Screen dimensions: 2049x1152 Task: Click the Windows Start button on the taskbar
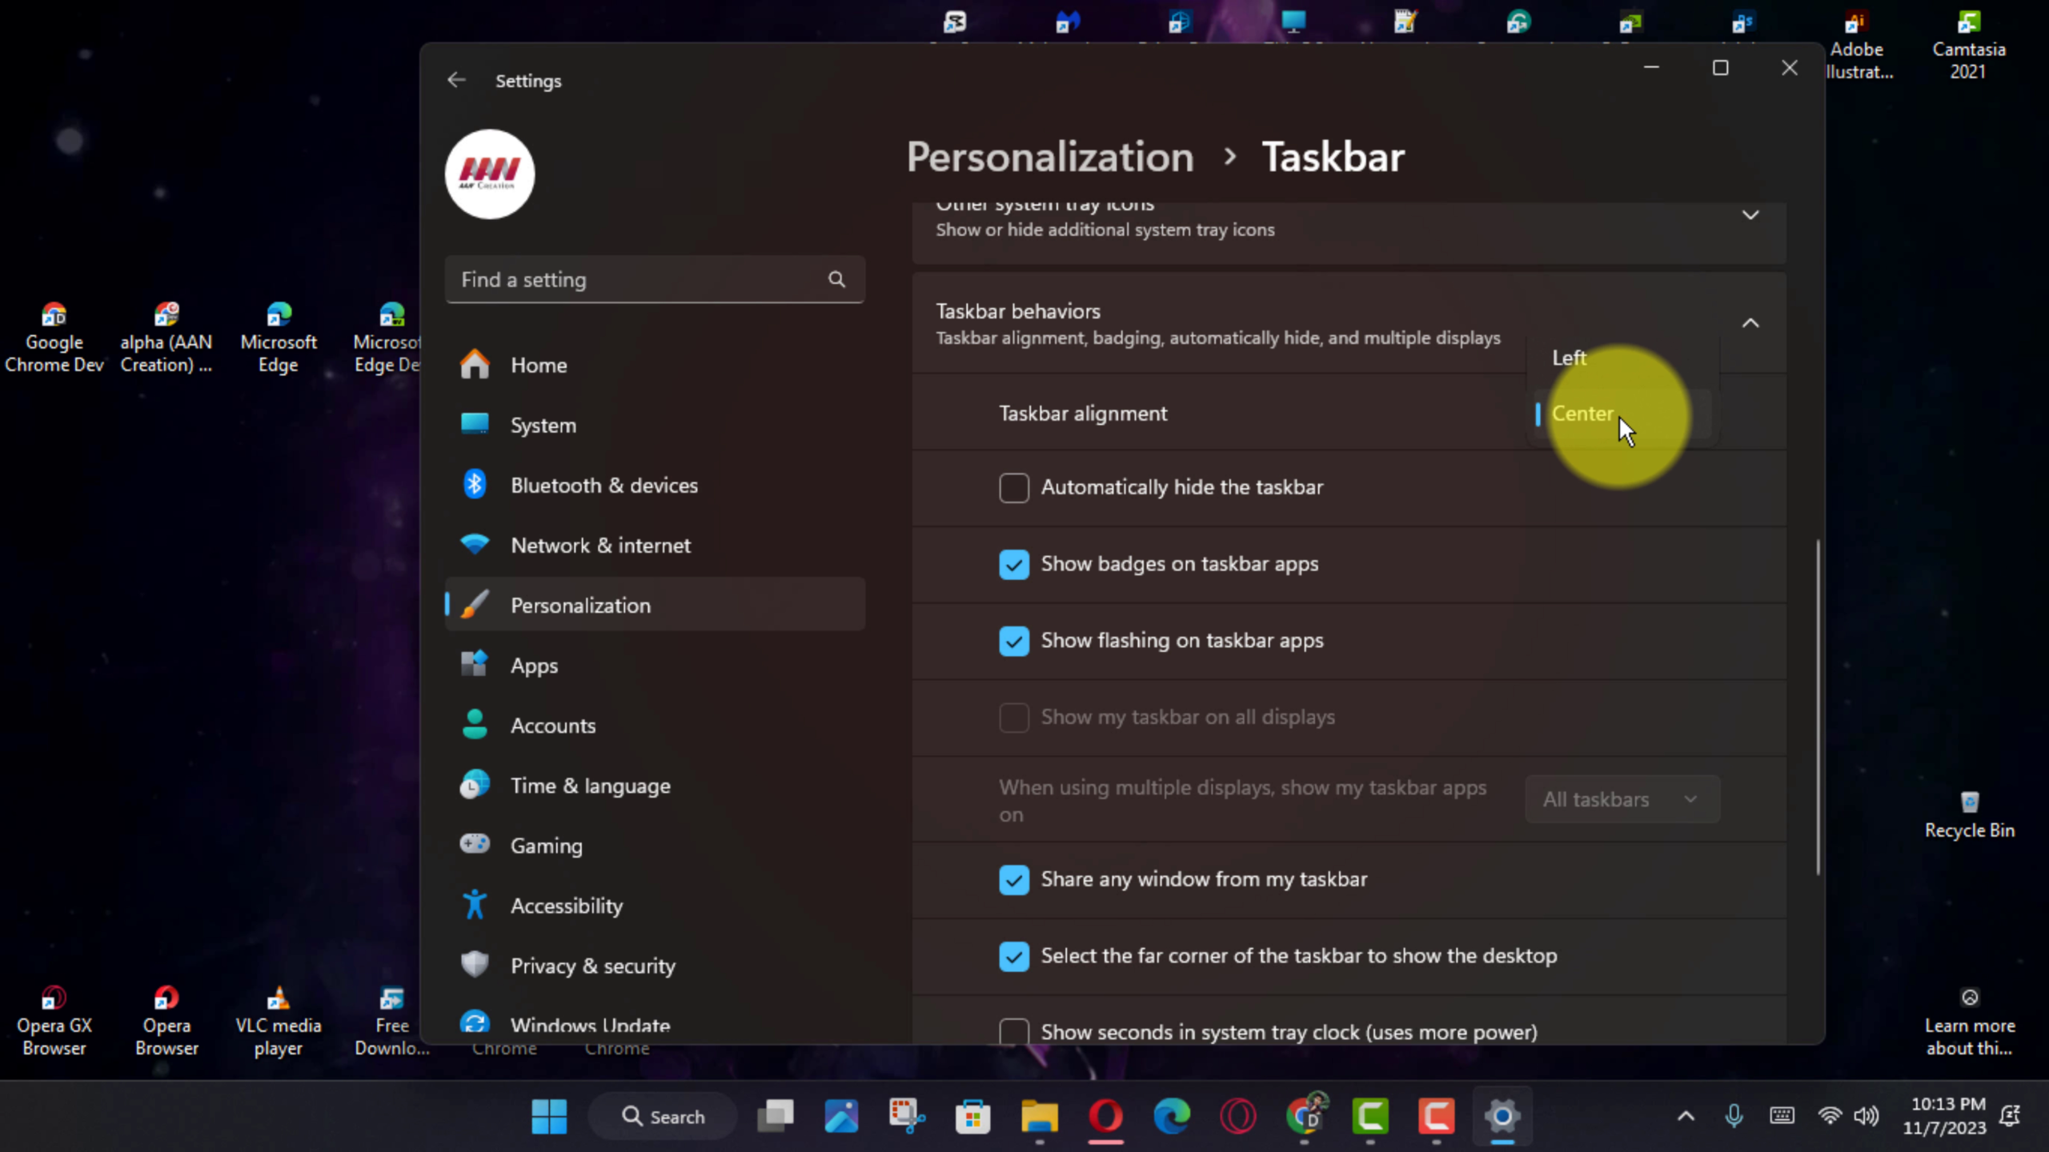pyautogui.click(x=549, y=1116)
